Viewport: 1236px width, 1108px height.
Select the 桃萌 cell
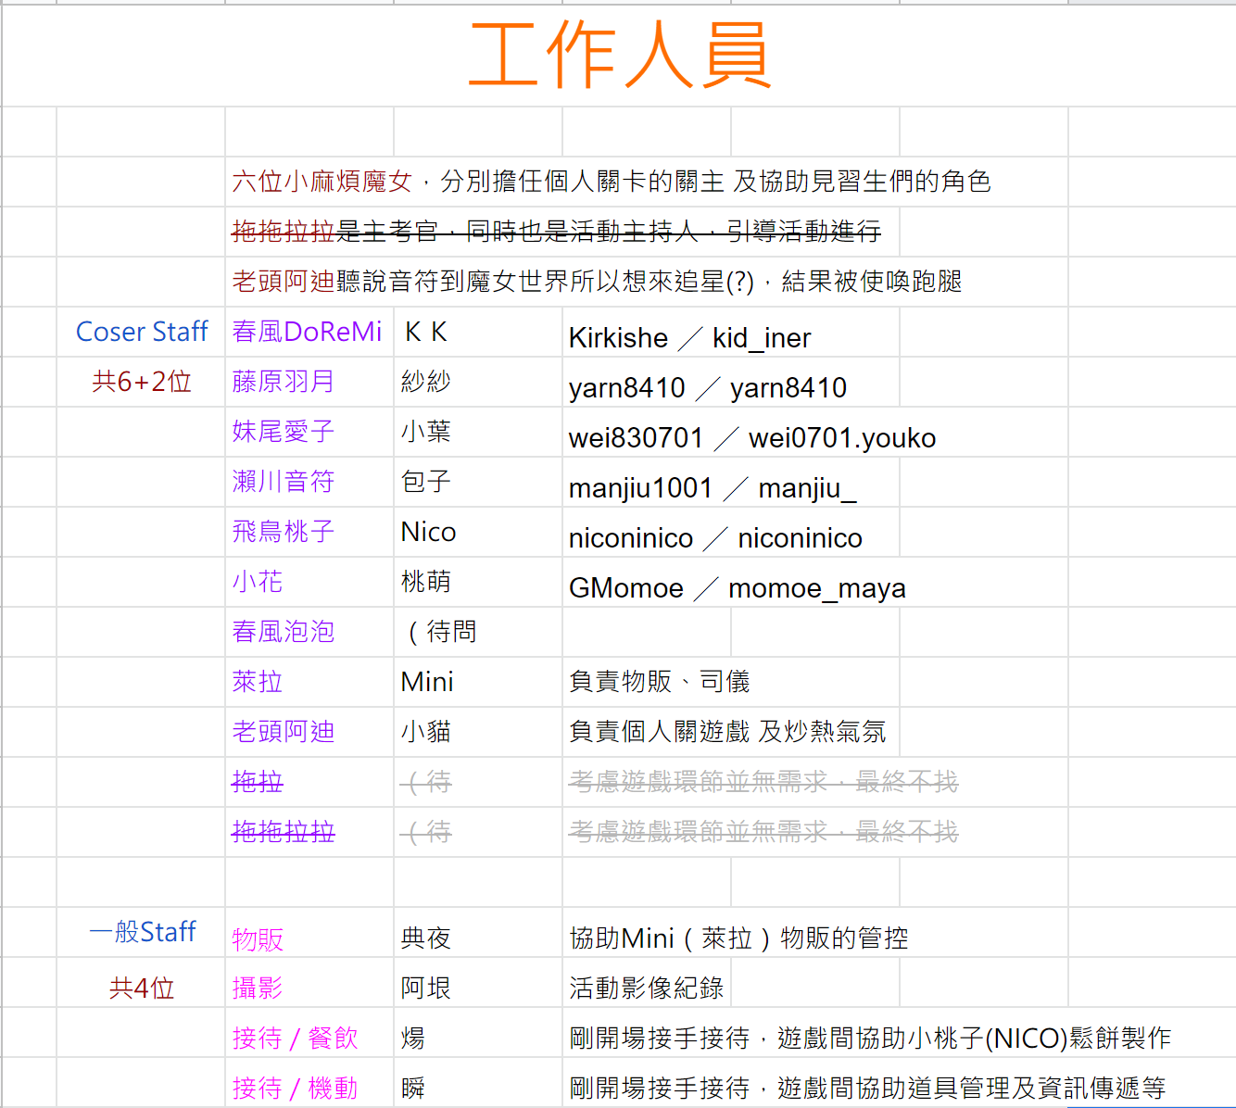tap(478, 582)
